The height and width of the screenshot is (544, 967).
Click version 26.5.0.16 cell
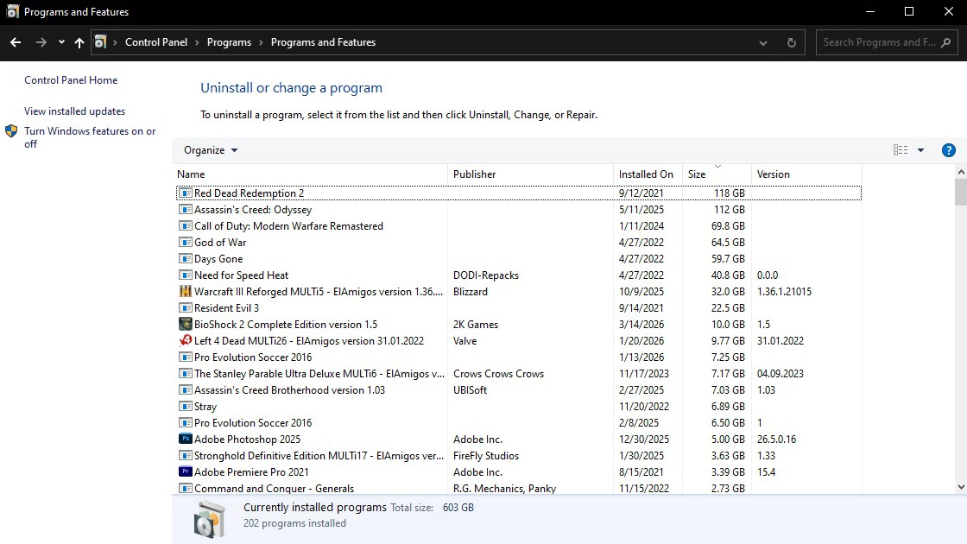(776, 440)
